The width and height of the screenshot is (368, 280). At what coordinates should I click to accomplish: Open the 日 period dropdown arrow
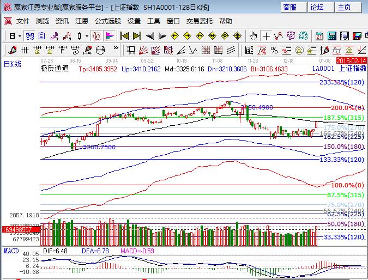(20, 36)
